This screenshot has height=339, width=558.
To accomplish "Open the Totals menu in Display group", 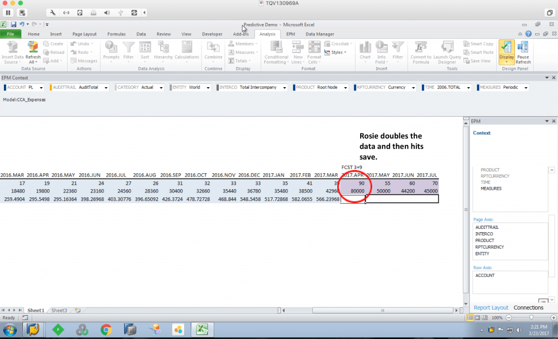I will tap(240, 61).
